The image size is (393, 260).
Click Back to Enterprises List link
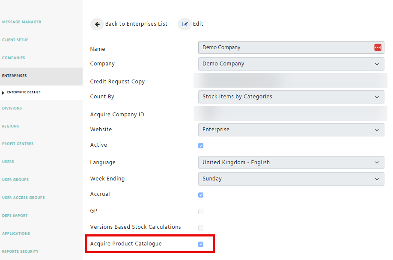[136, 24]
